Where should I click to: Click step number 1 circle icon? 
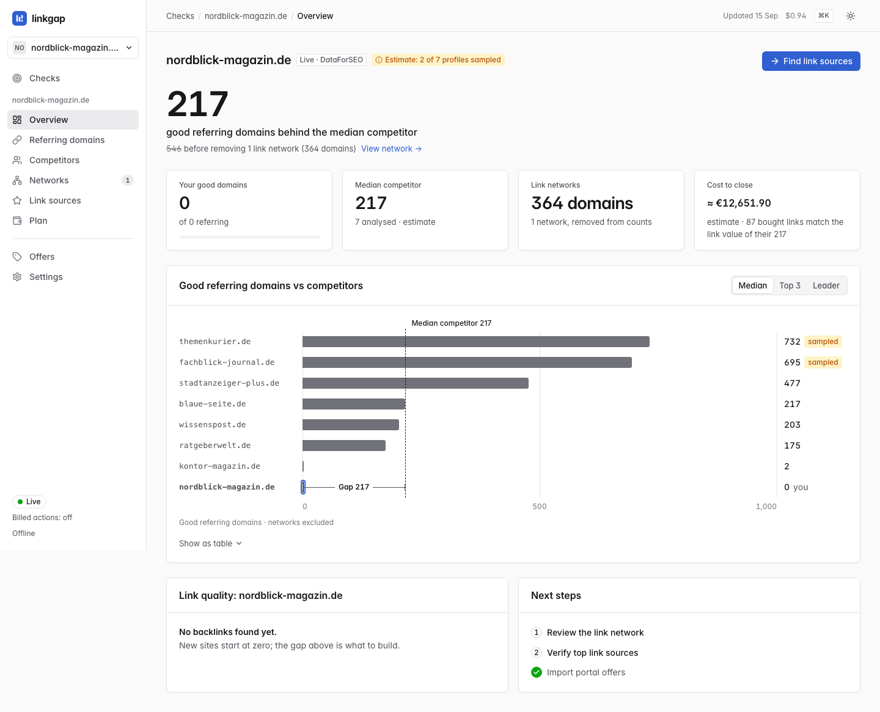(537, 633)
